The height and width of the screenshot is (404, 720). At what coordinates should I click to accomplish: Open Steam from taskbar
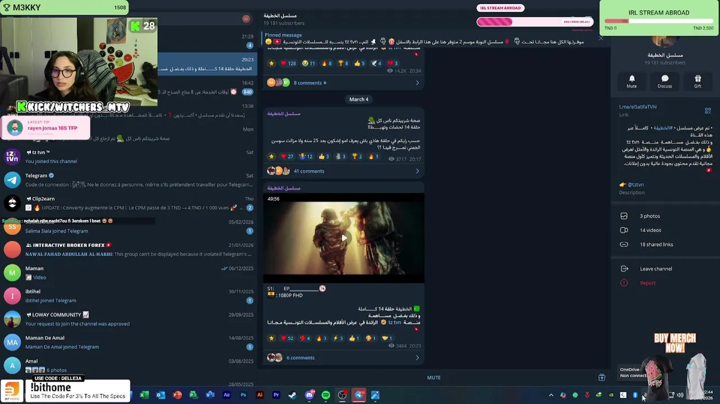[292, 395]
